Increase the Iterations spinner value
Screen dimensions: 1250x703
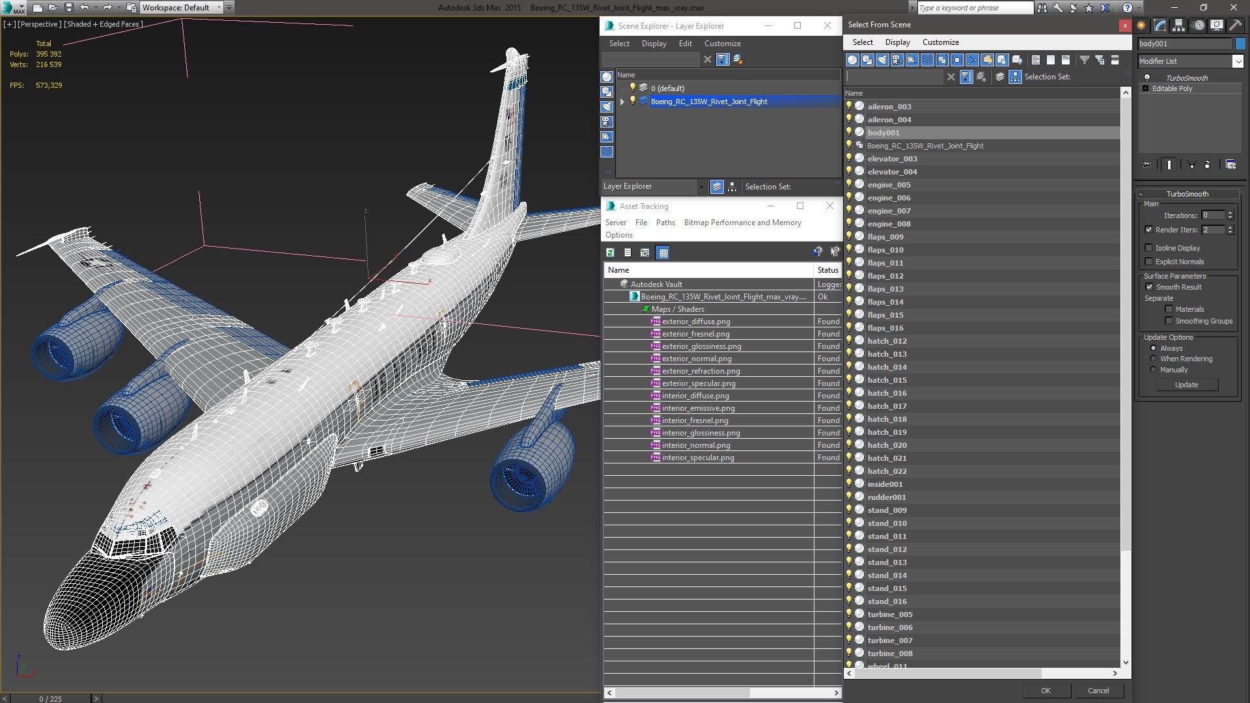point(1230,213)
